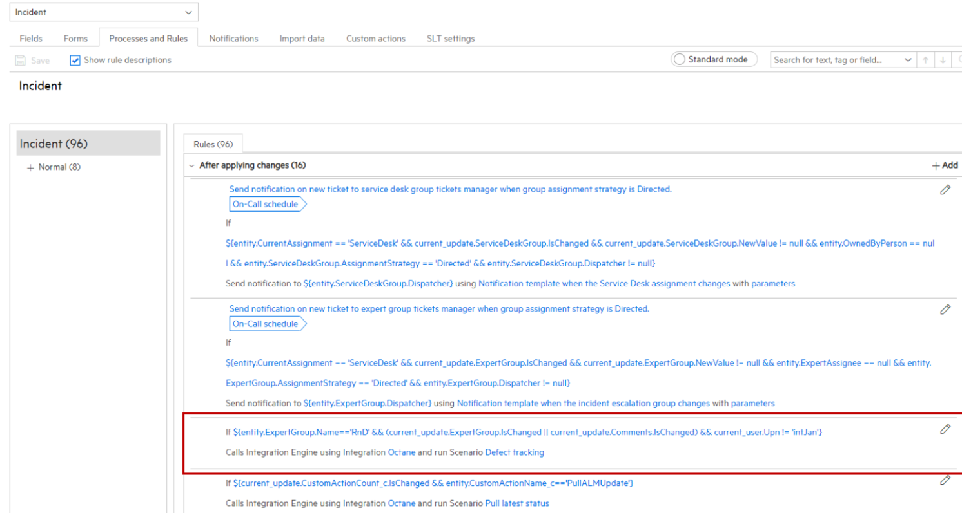
Task: Click the Octane integration link
Action: click(401, 452)
